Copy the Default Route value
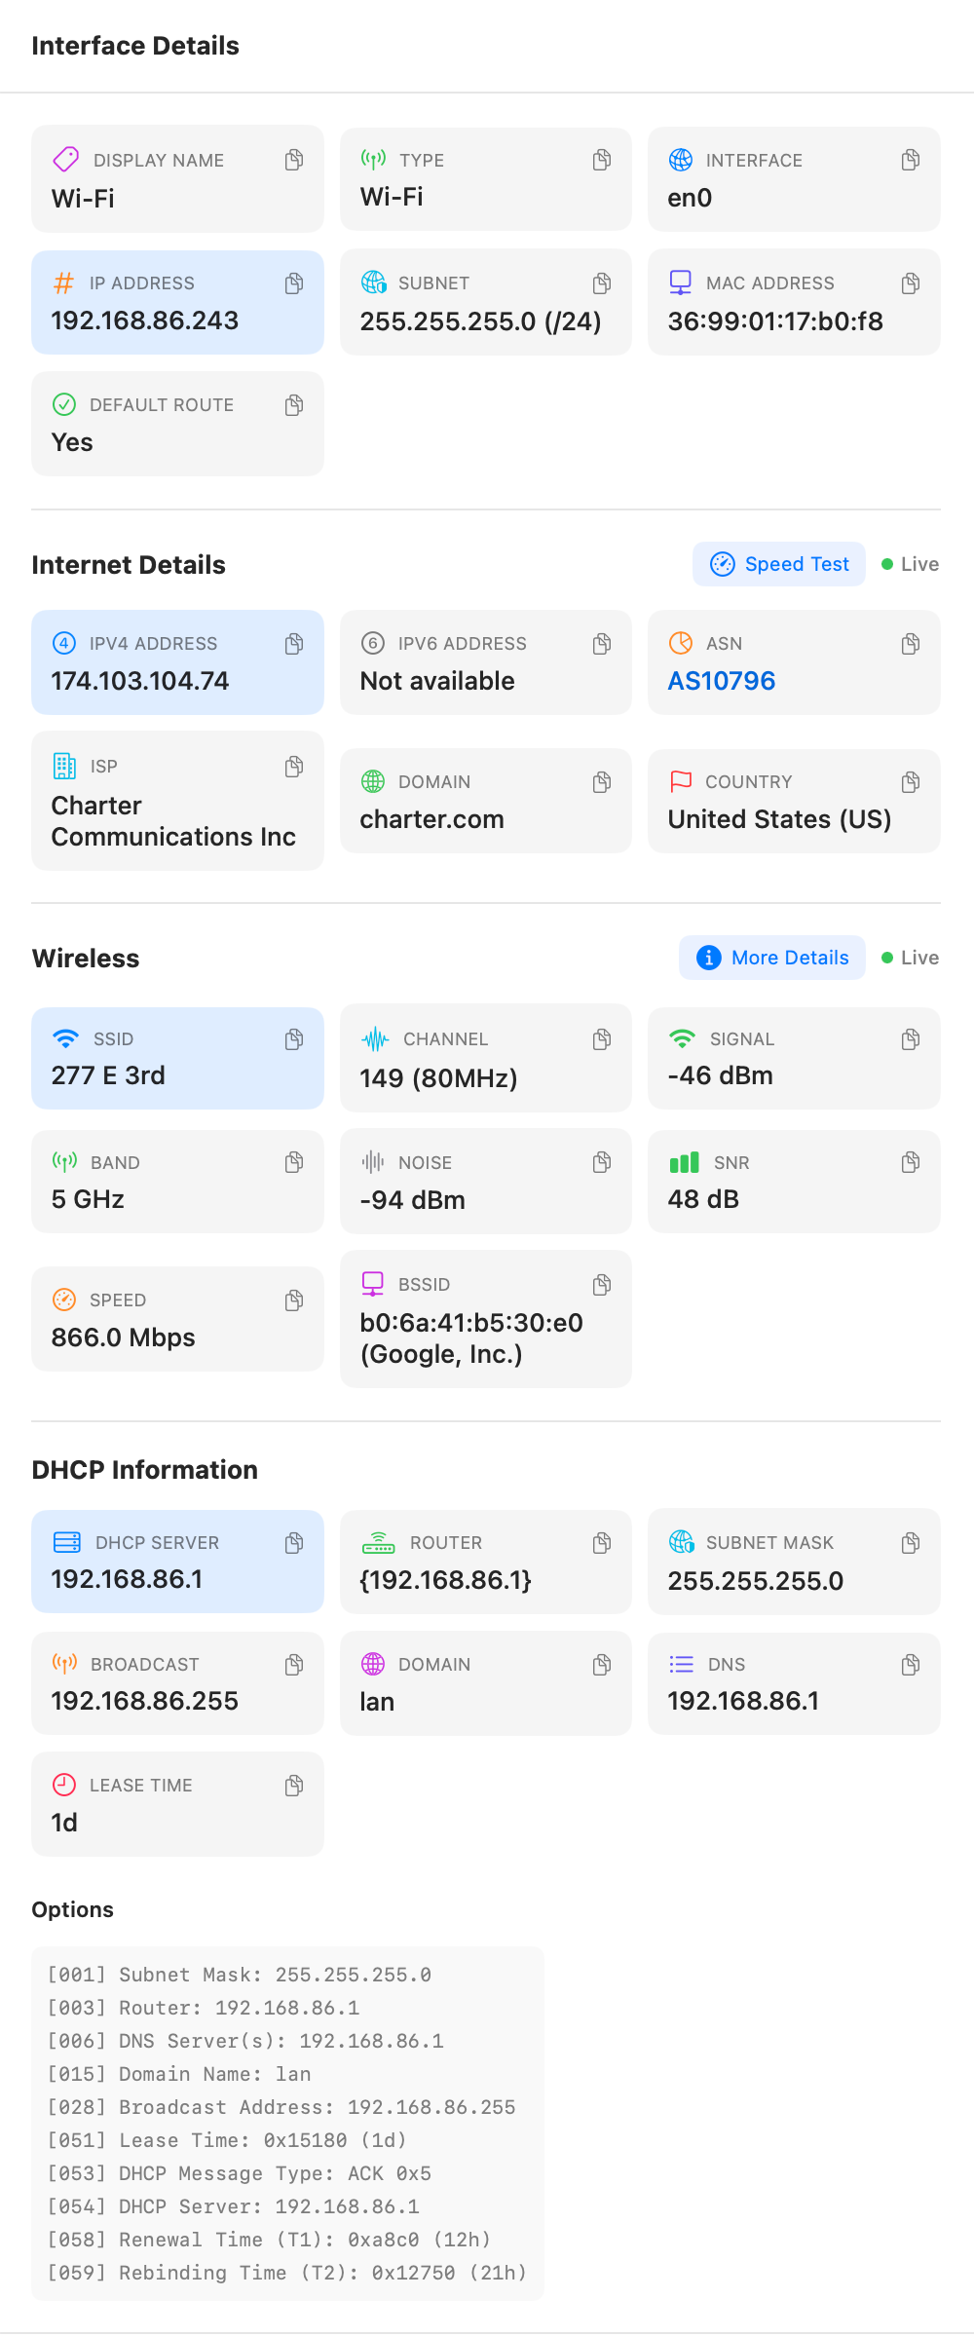Image resolution: width=974 pixels, height=2336 pixels. click(x=293, y=405)
